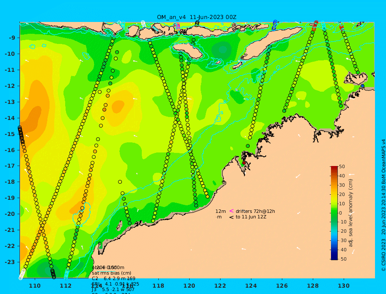Click the vertical CSIRO 2023 BoM OceanMAPS copyright text
The height and width of the screenshot is (294, 386).
[383, 205]
